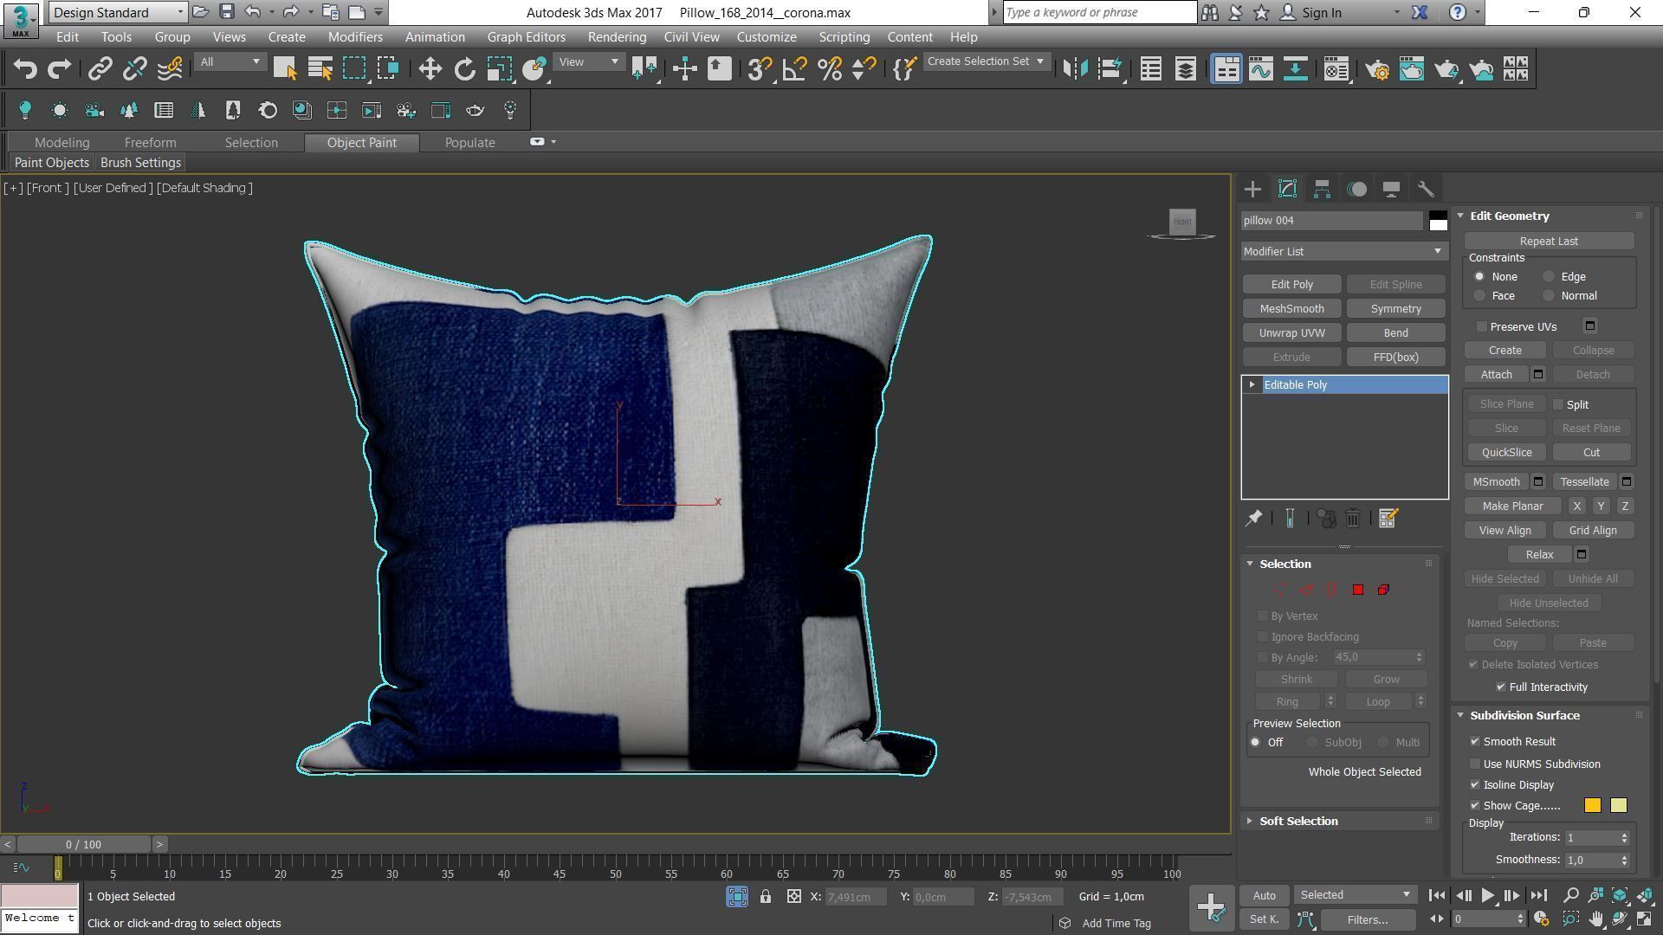Activate Select and Link tool
This screenshot has height=935, width=1663.
tap(100, 69)
